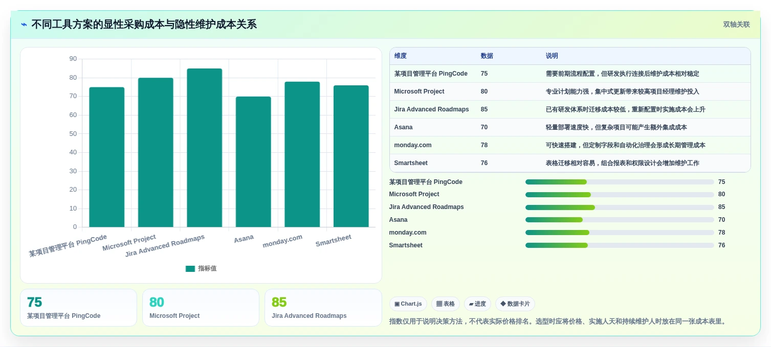Image resolution: width=771 pixels, height=347 pixels.
Task: Click table value 85 in Jira row
Action: (x=484, y=109)
